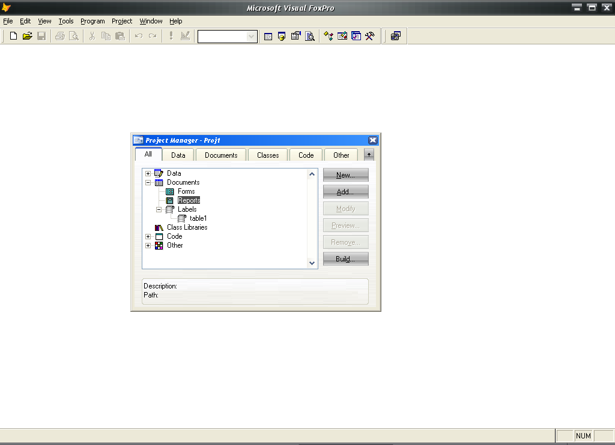Image resolution: width=615 pixels, height=445 pixels.
Task: Click the rightmost Form Wizard toolbar icon
Action: [395, 37]
